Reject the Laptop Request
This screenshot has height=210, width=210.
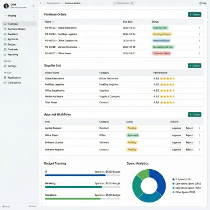coord(189,128)
